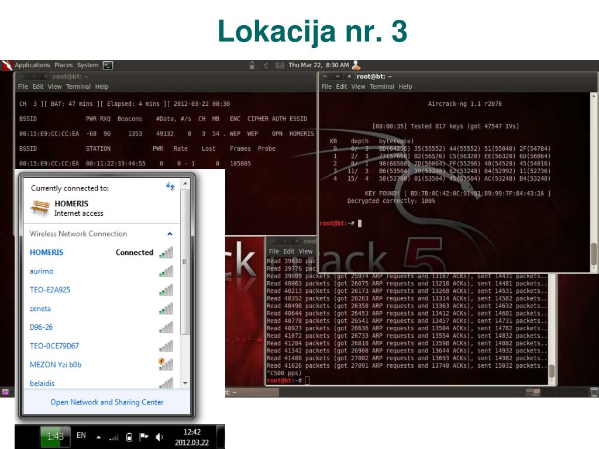Click the BackTrack dragon logo icon
The width and height of the screenshot is (599, 449).
(6, 65)
